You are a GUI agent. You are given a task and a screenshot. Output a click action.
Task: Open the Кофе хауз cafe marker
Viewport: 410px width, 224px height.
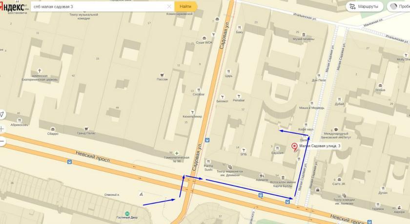(306, 125)
